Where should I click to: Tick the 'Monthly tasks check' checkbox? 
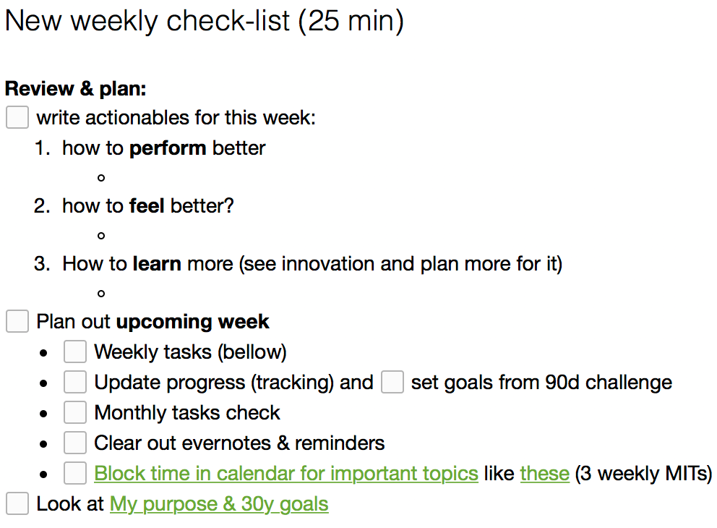pos(75,412)
